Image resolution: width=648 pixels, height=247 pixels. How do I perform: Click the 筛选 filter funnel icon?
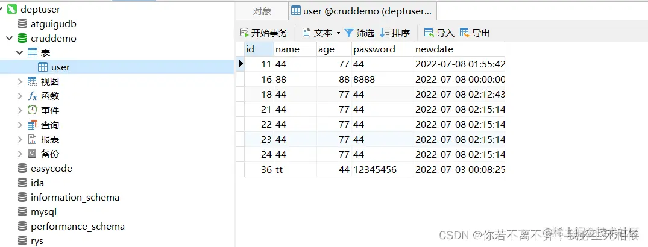click(349, 33)
